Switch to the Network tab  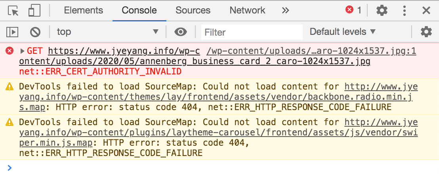pos(247,11)
